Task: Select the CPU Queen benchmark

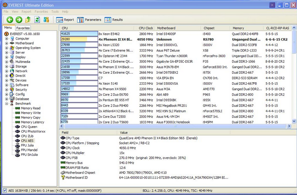Action: pyautogui.click(x=29, y=127)
